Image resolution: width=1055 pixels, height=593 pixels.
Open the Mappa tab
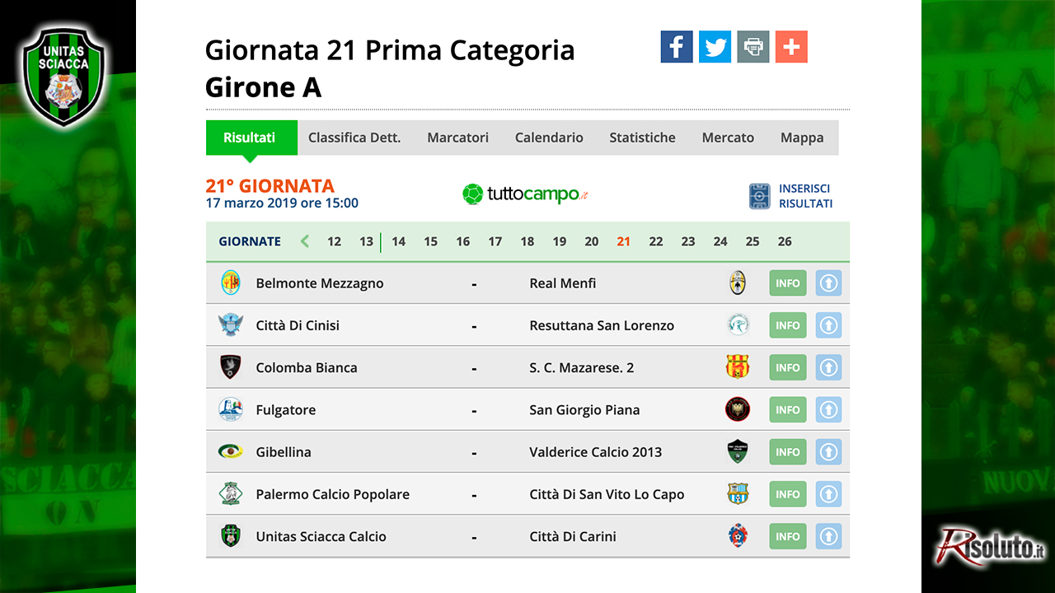pyautogui.click(x=802, y=138)
